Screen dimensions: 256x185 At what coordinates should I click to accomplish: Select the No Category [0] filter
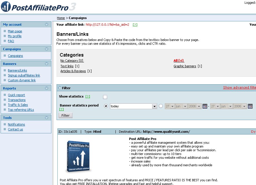[72, 61]
